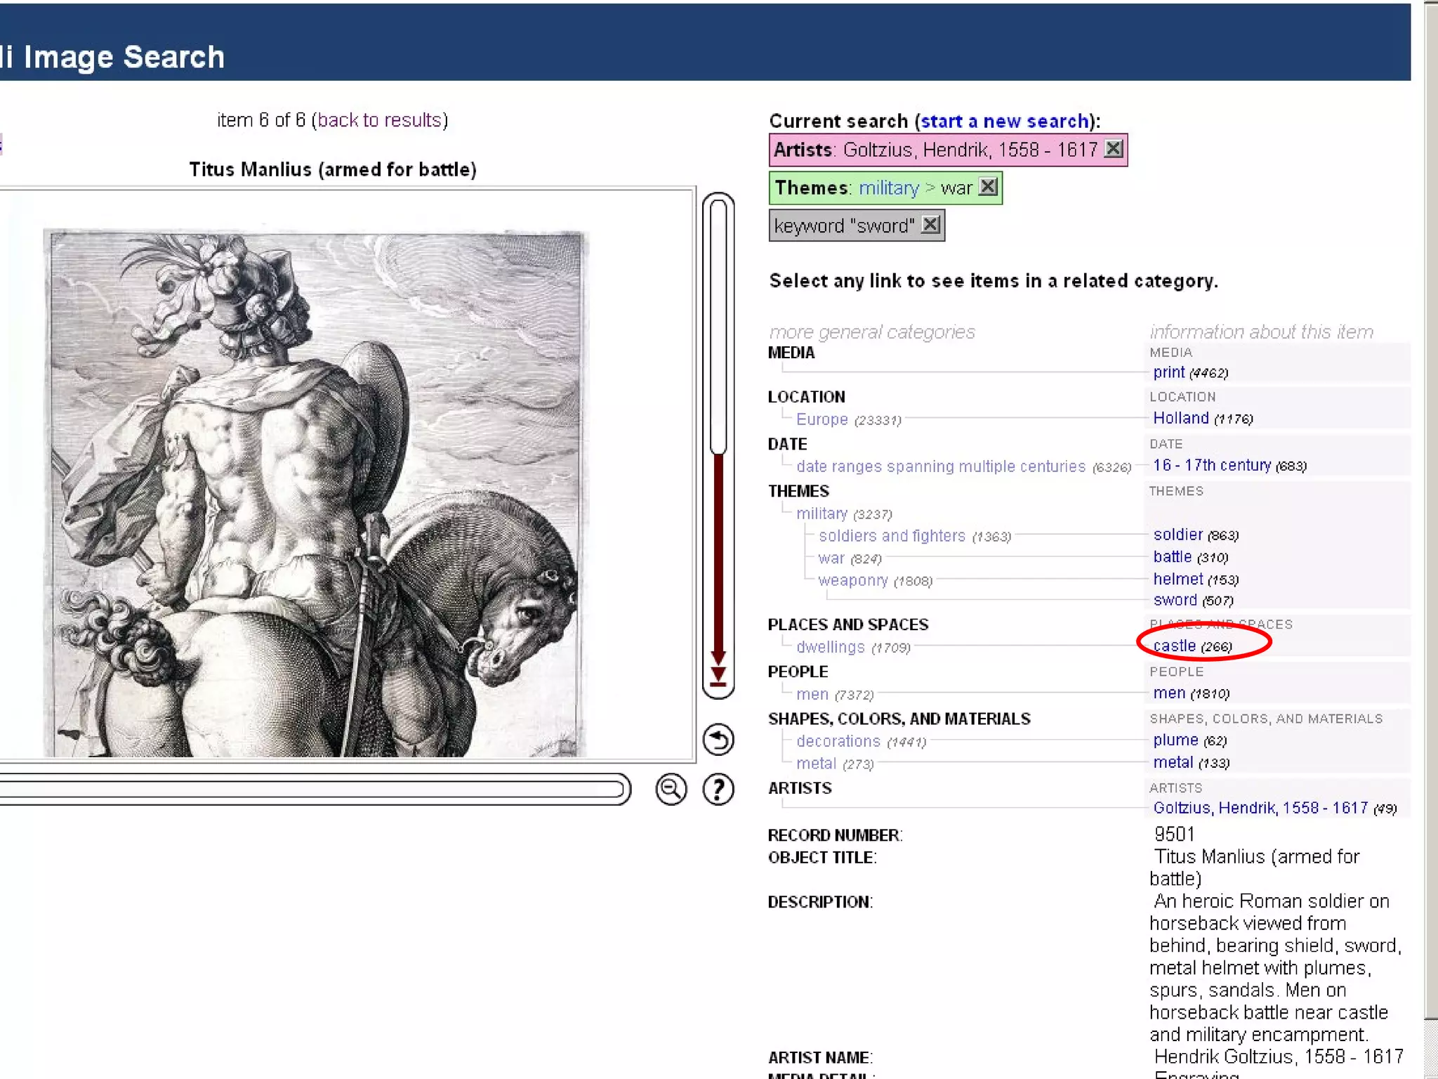Viewport: 1438px width, 1079px height.
Task: Click the military link in Themes filter
Action: [888, 188]
